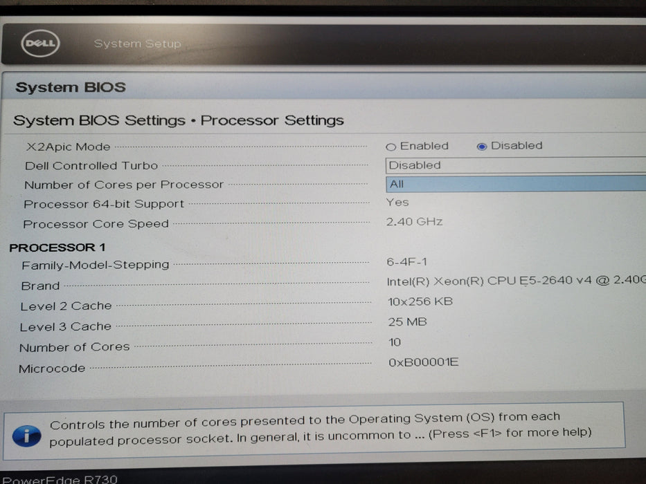
Task: Click Number of Cores per Processor label
Action: tap(124, 185)
